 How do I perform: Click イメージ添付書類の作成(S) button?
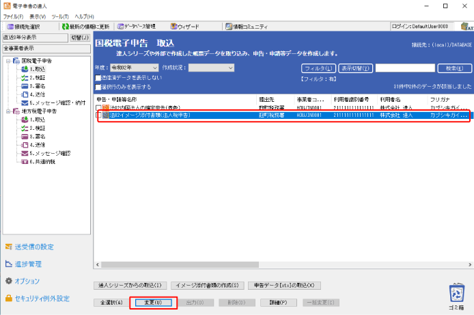[x=208, y=286]
